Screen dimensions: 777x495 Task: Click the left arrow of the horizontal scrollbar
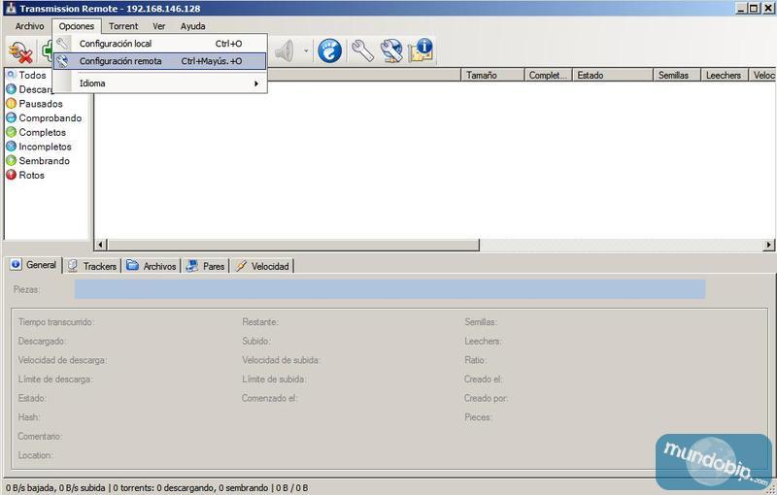click(101, 245)
